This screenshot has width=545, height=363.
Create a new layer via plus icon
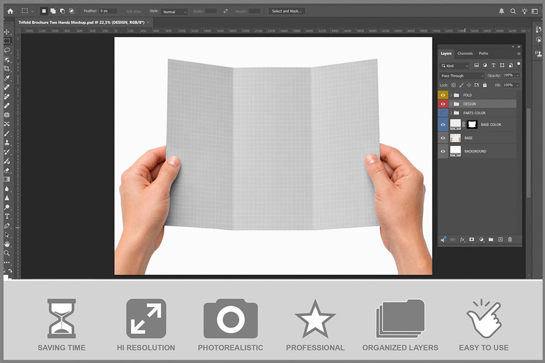pos(500,239)
